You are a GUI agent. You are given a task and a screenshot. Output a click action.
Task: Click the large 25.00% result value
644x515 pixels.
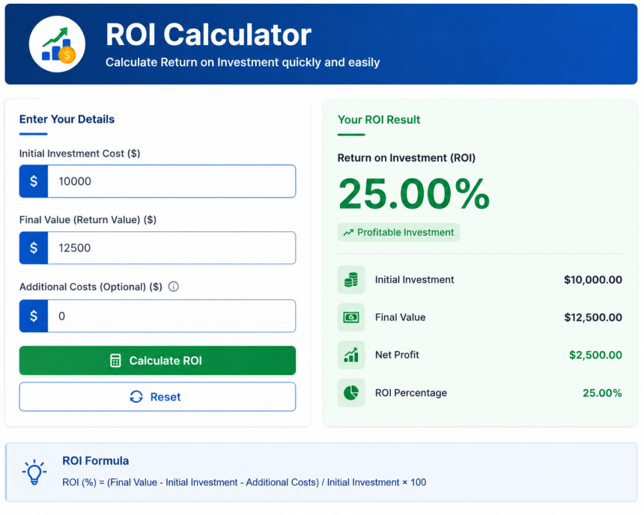pyautogui.click(x=414, y=194)
